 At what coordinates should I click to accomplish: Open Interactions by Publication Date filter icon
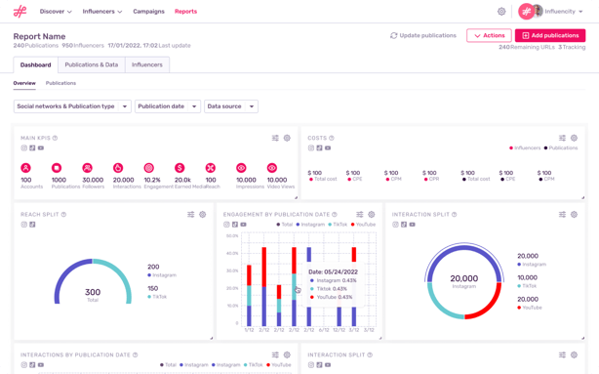(275, 354)
